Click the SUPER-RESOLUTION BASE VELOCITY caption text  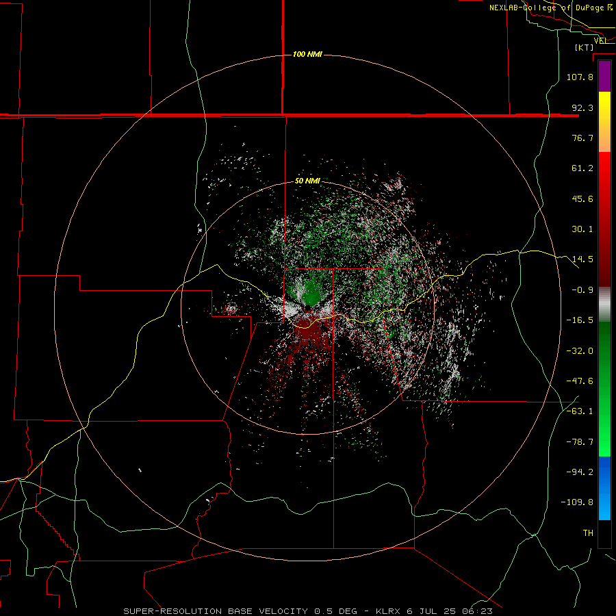(x=216, y=611)
